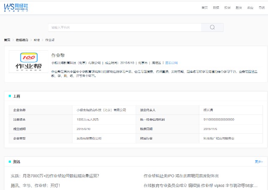Screen dimensions: 268x190
Task: Click the 企业类型 label cell
Action: tap(41, 138)
